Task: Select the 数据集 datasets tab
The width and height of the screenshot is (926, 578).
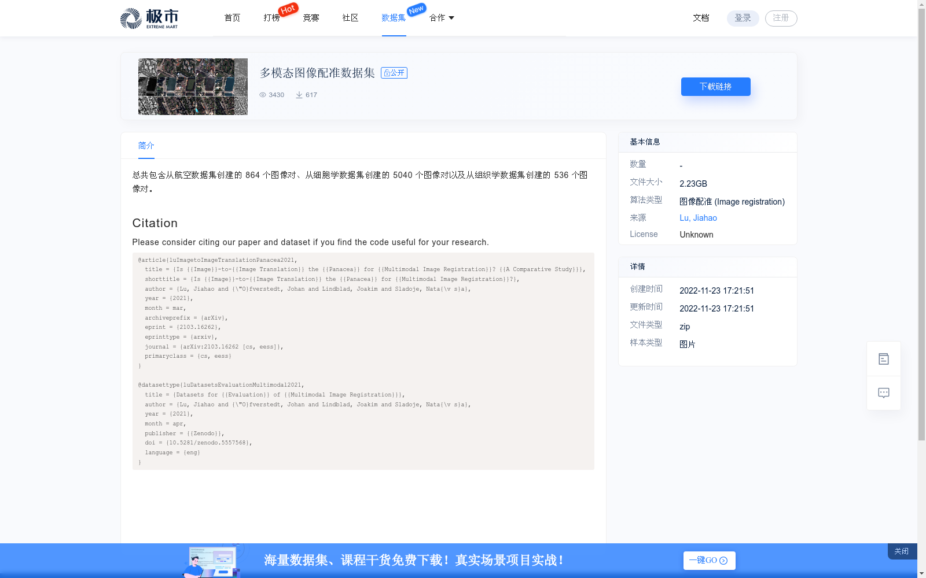Action: (x=394, y=18)
